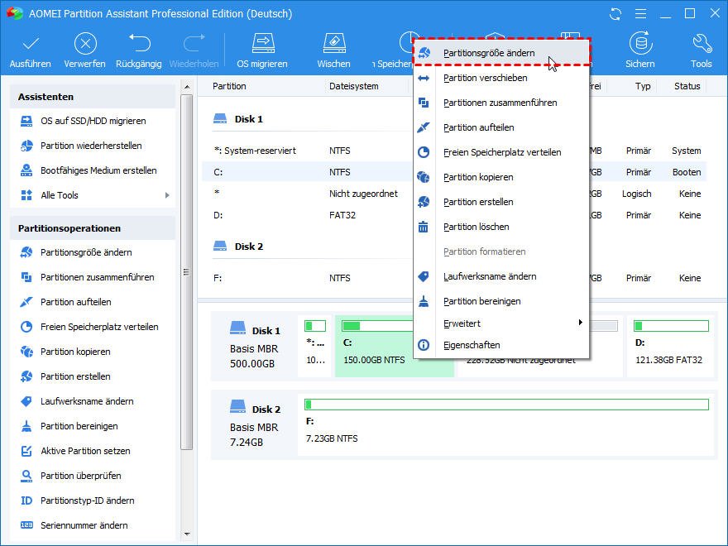Choose Partition aufteilen in the sidebar
Screen dimensions: 728x546
tap(75, 302)
